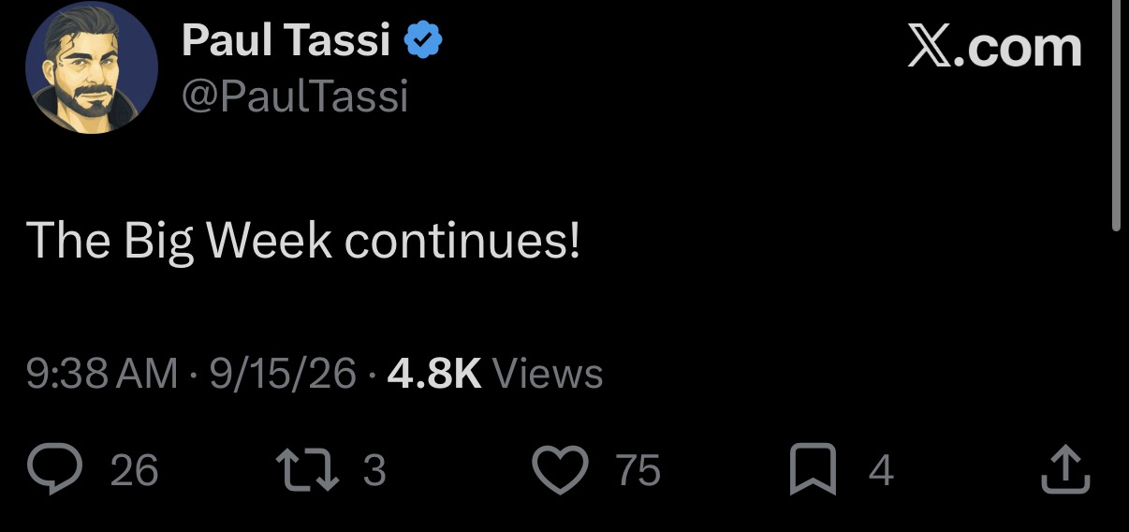Click the reply count 26
Viewport: 1129px width, 532px height.
(134, 470)
